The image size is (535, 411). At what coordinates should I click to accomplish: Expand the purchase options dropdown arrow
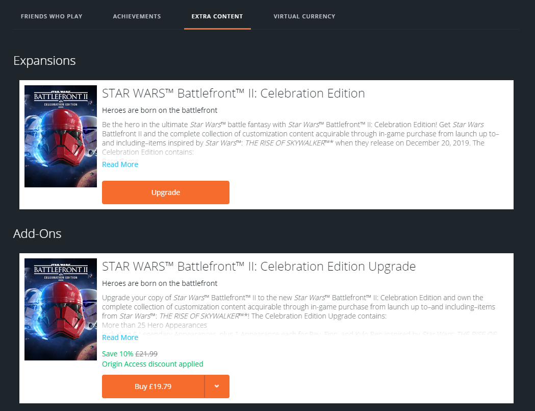pos(217,386)
